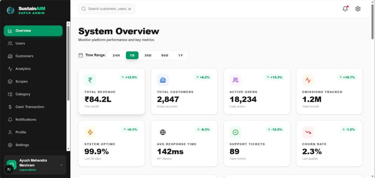
Task: Click the rupee icon on Total Revenue card
Action: point(90,80)
